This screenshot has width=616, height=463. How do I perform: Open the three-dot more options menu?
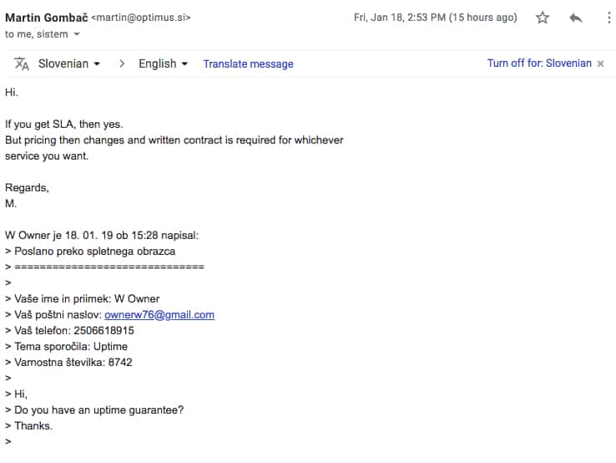[609, 18]
